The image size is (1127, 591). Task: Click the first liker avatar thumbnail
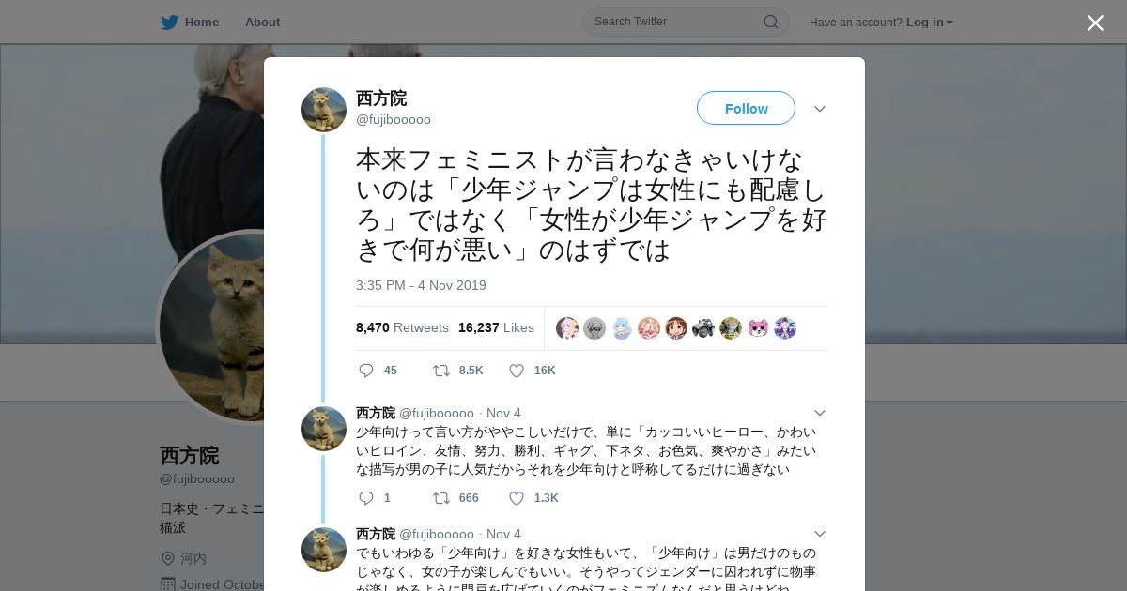point(567,328)
